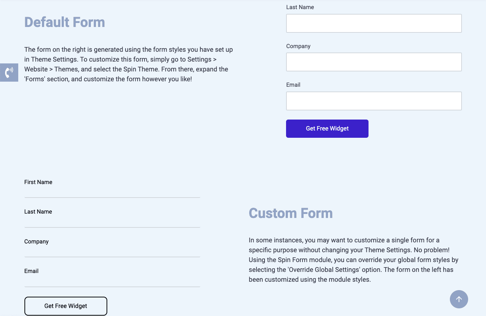Click the First Name underlined field
Screen dimensions: 486x316
(x=112, y=193)
